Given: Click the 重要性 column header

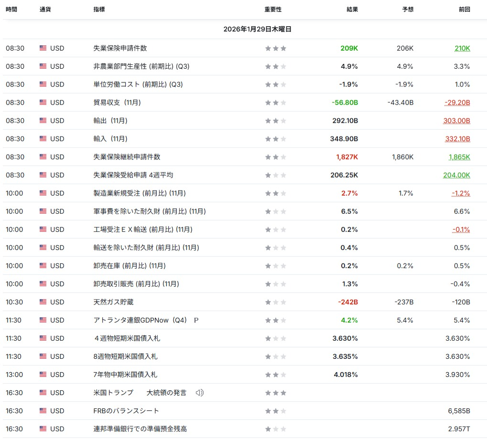Looking at the screenshot, I should (x=273, y=10).
